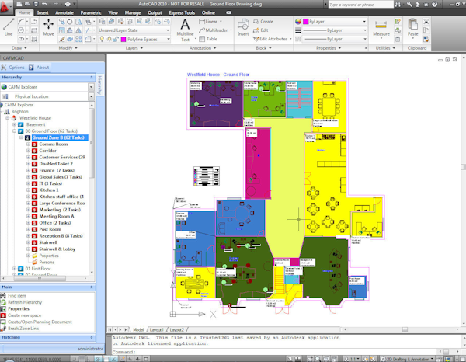Click the Edit Attributes tool
The width and height of the screenshot is (466, 362).
272,39
